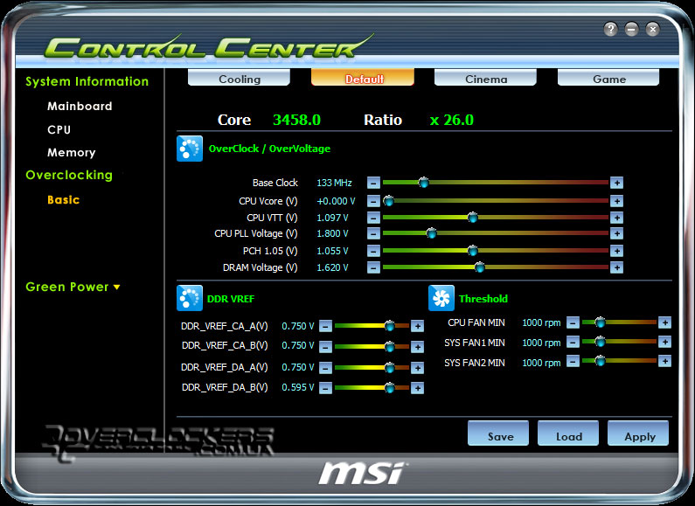Click the Ratio value x 26.0

pyautogui.click(x=452, y=120)
